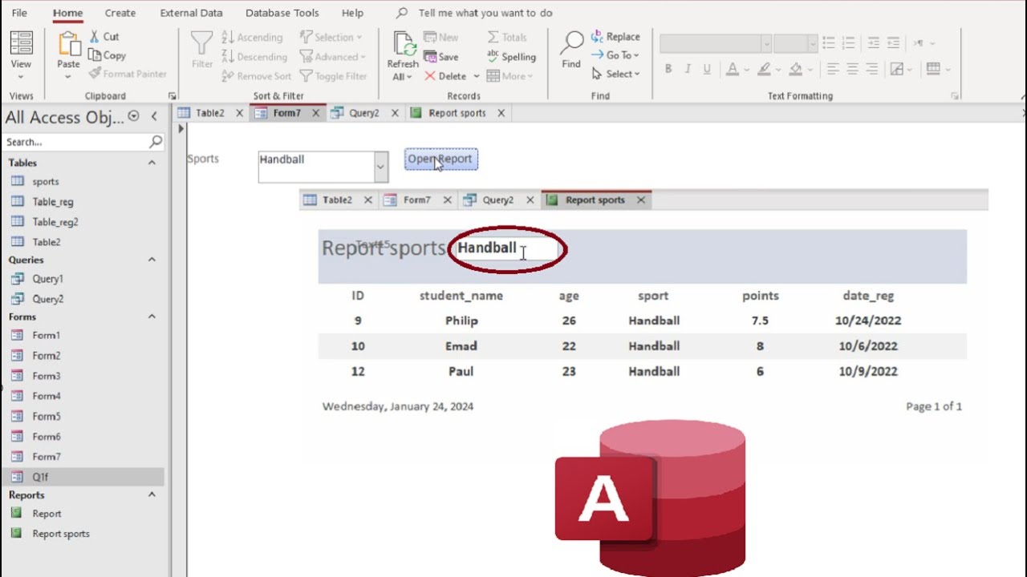Collapse the Tables group
Viewport: 1027px width, 577px height.
(x=152, y=163)
